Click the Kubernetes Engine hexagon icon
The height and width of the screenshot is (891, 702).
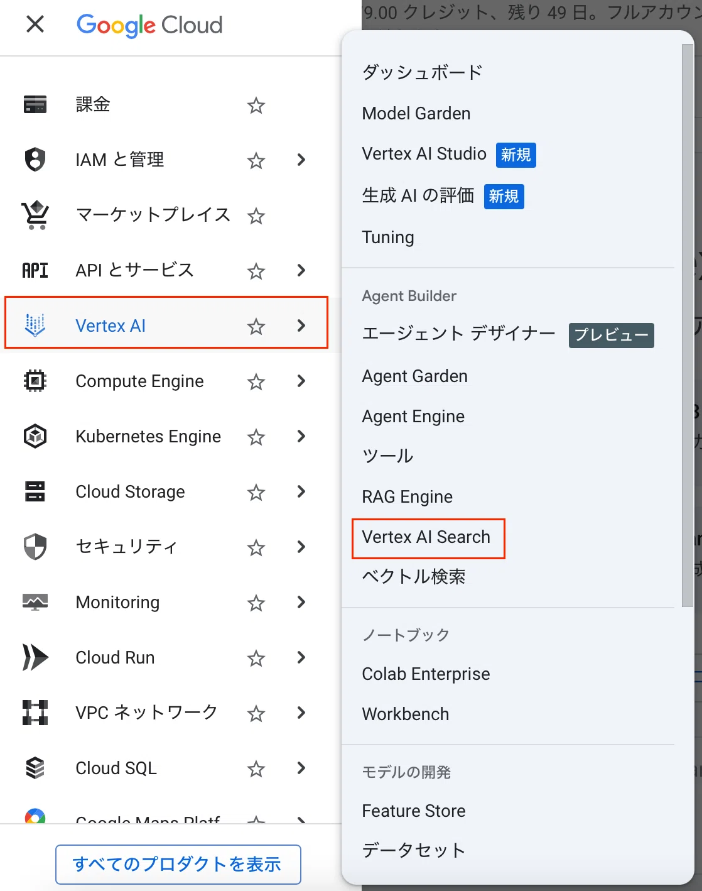[x=35, y=436]
